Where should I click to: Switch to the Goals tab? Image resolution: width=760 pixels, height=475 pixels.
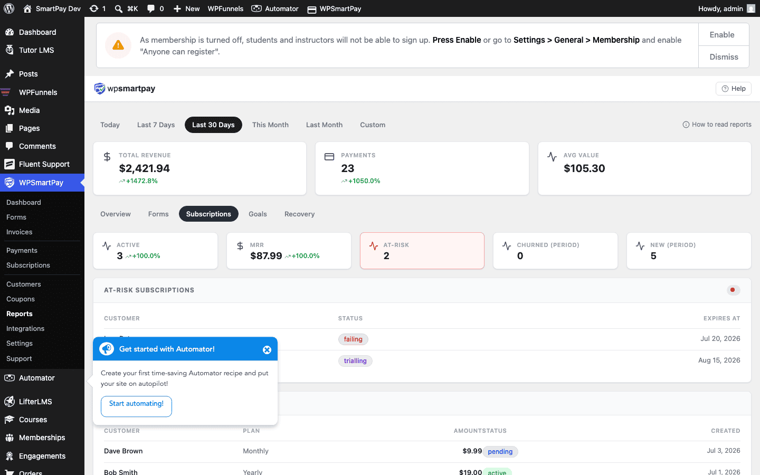tap(258, 214)
